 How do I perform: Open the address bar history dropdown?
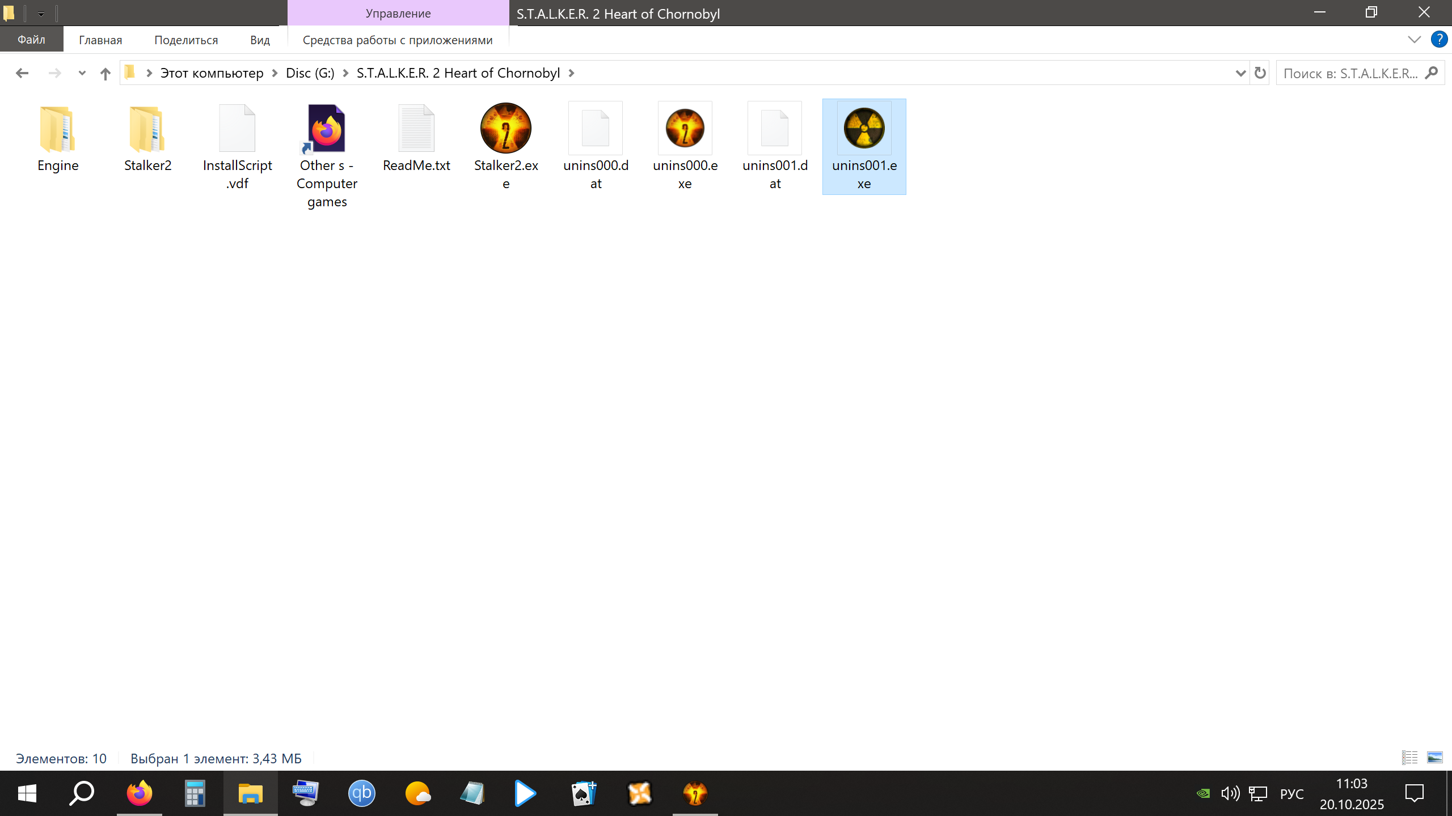[1240, 73]
